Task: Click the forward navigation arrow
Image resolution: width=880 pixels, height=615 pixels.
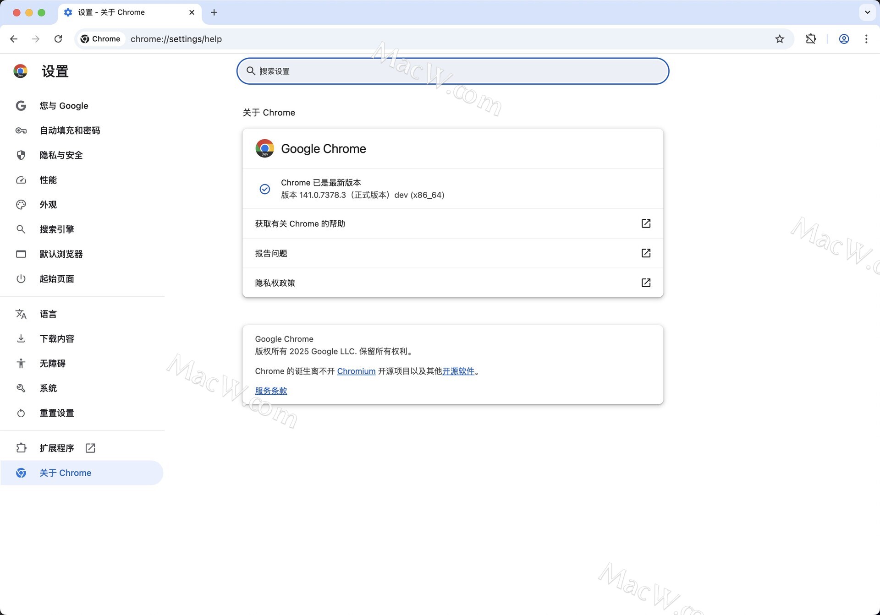Action: tap(36, 39)
